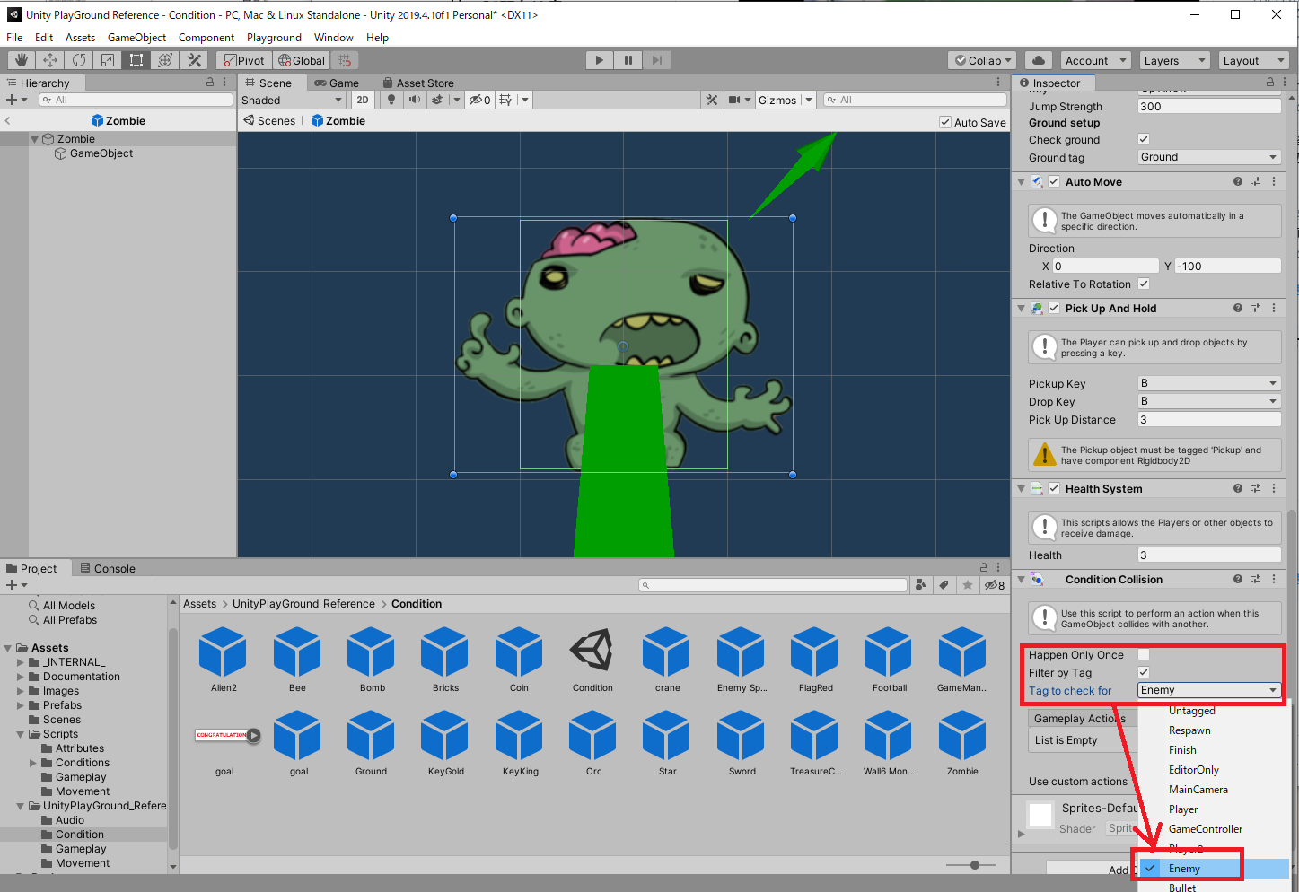1299x892 pixels.
Task: Toggle Filter by Tag checkbox
Action: coord(1144,672)
